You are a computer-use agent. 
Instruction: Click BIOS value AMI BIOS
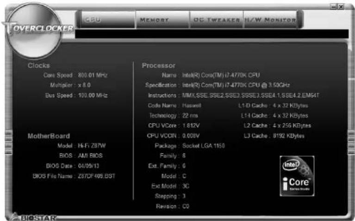tap(90, 156)
